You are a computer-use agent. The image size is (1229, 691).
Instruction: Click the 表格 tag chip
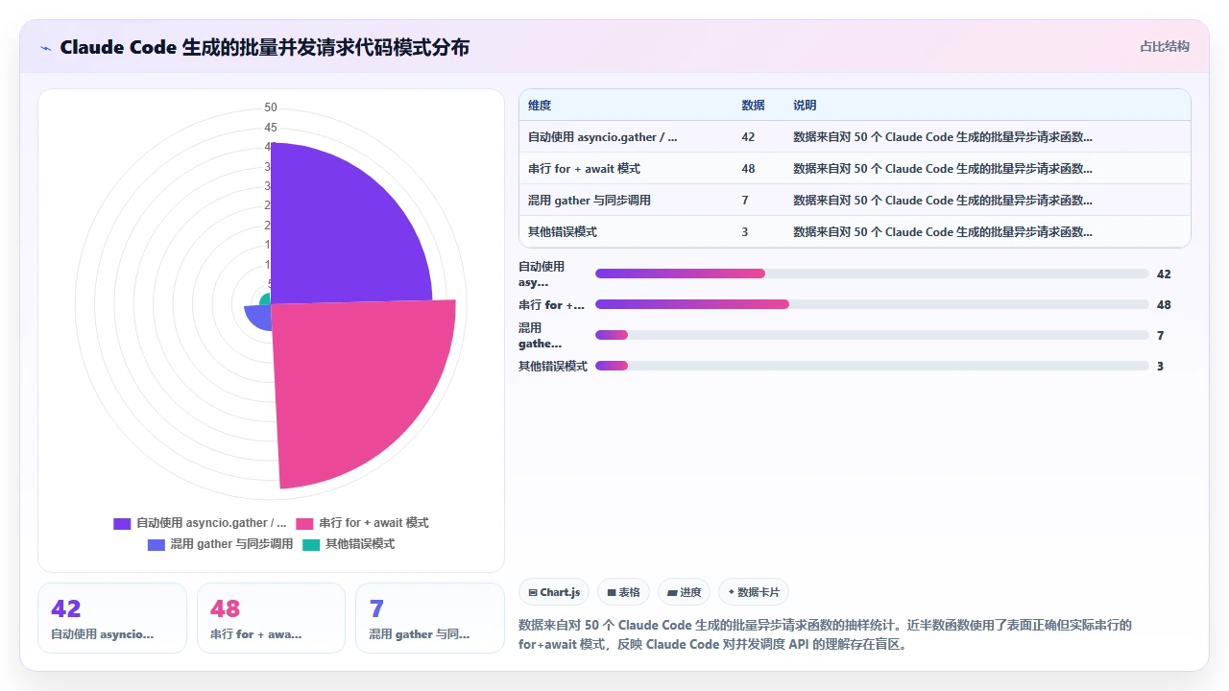point(624,592)
